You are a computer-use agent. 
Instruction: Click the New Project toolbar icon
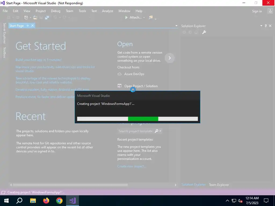point(26,17)
